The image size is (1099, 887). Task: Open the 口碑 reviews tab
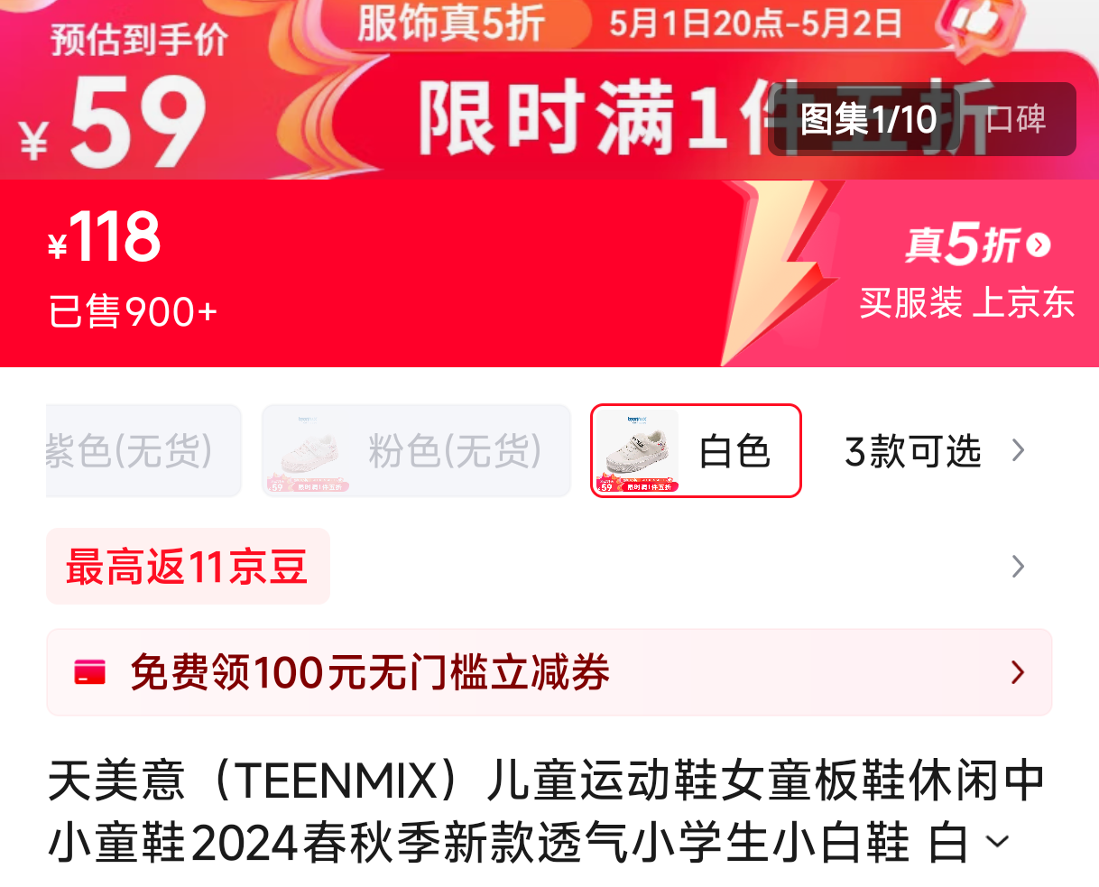[x=1016, y=119]
